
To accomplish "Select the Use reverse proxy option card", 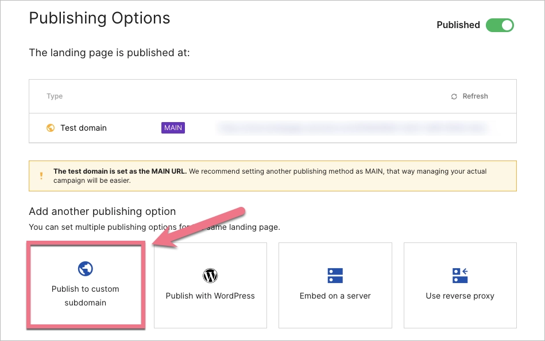I will pyautogui.click(x=459, y=285).
